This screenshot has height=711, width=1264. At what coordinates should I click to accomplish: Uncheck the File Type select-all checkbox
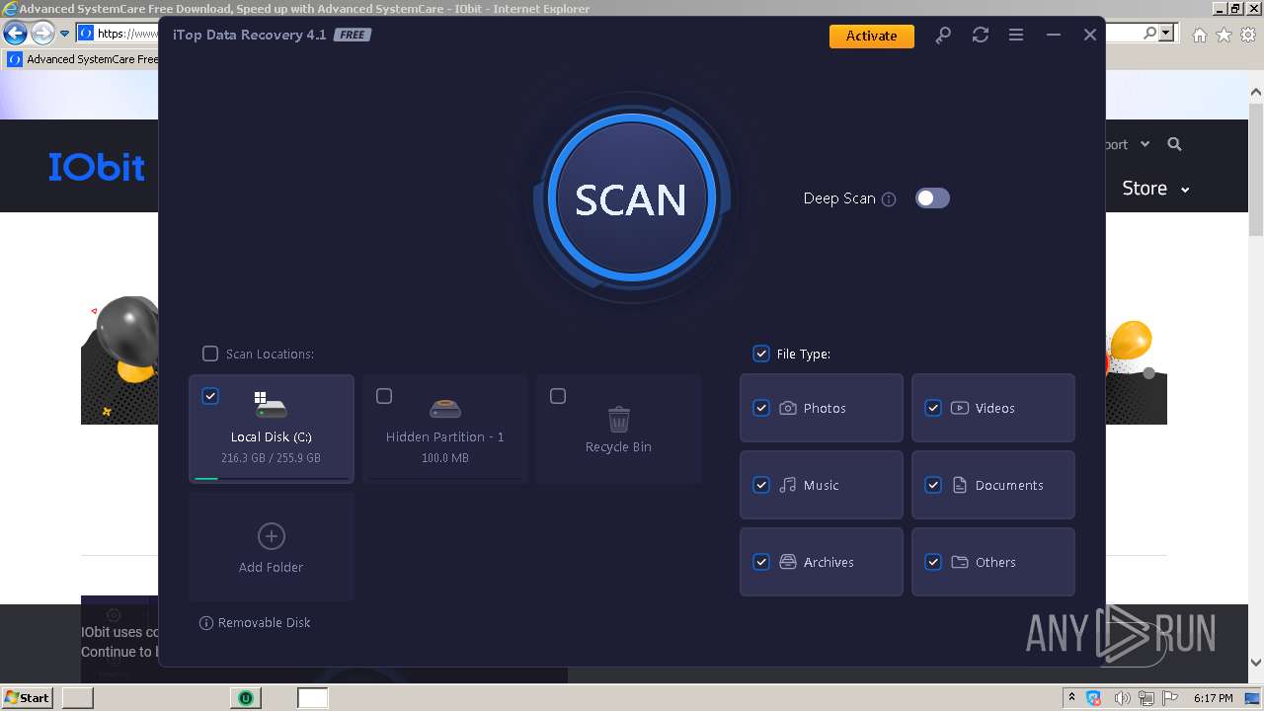(x=761, y=354)
